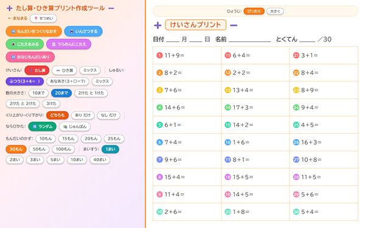Viewport: 365px width, 228px height.
Task: Click the minus icon beside the tool title
Action: click(x=111, y=9)
